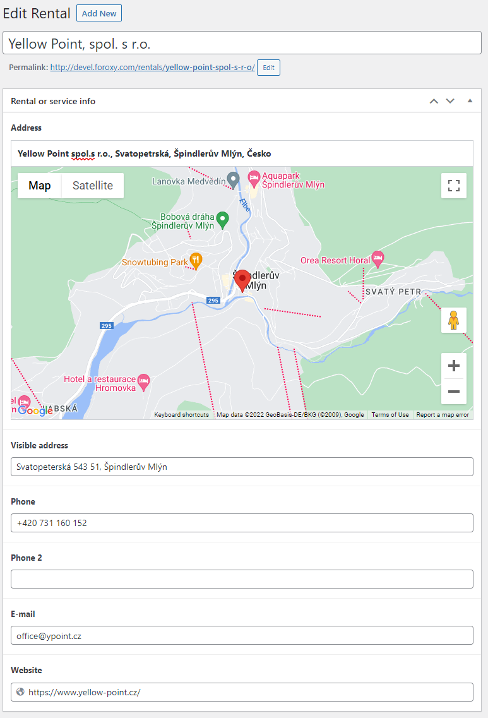Move Rental info panel down
This screenshot has width=488, height=718.
click(x=450, y=101)
